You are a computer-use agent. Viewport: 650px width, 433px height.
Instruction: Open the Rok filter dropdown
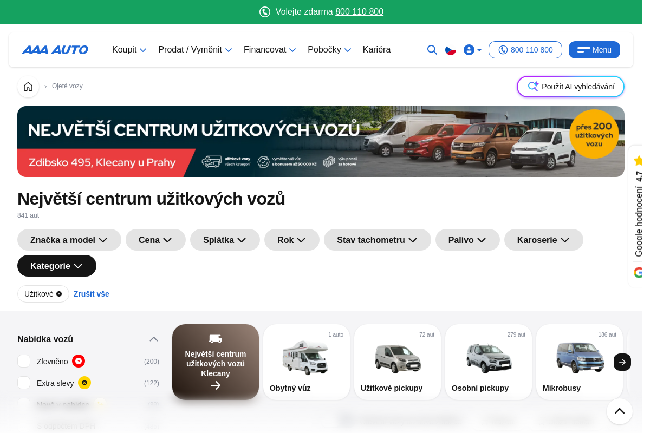[292, 240]
